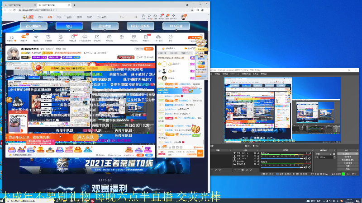Viewport: 362px width, 203px height.
Task: Click the car icon in activity row
Action: click(158, 37)
